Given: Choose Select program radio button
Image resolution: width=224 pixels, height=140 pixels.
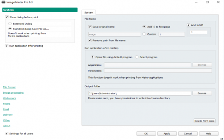Looking at the screenshot, I should (137, 57).
